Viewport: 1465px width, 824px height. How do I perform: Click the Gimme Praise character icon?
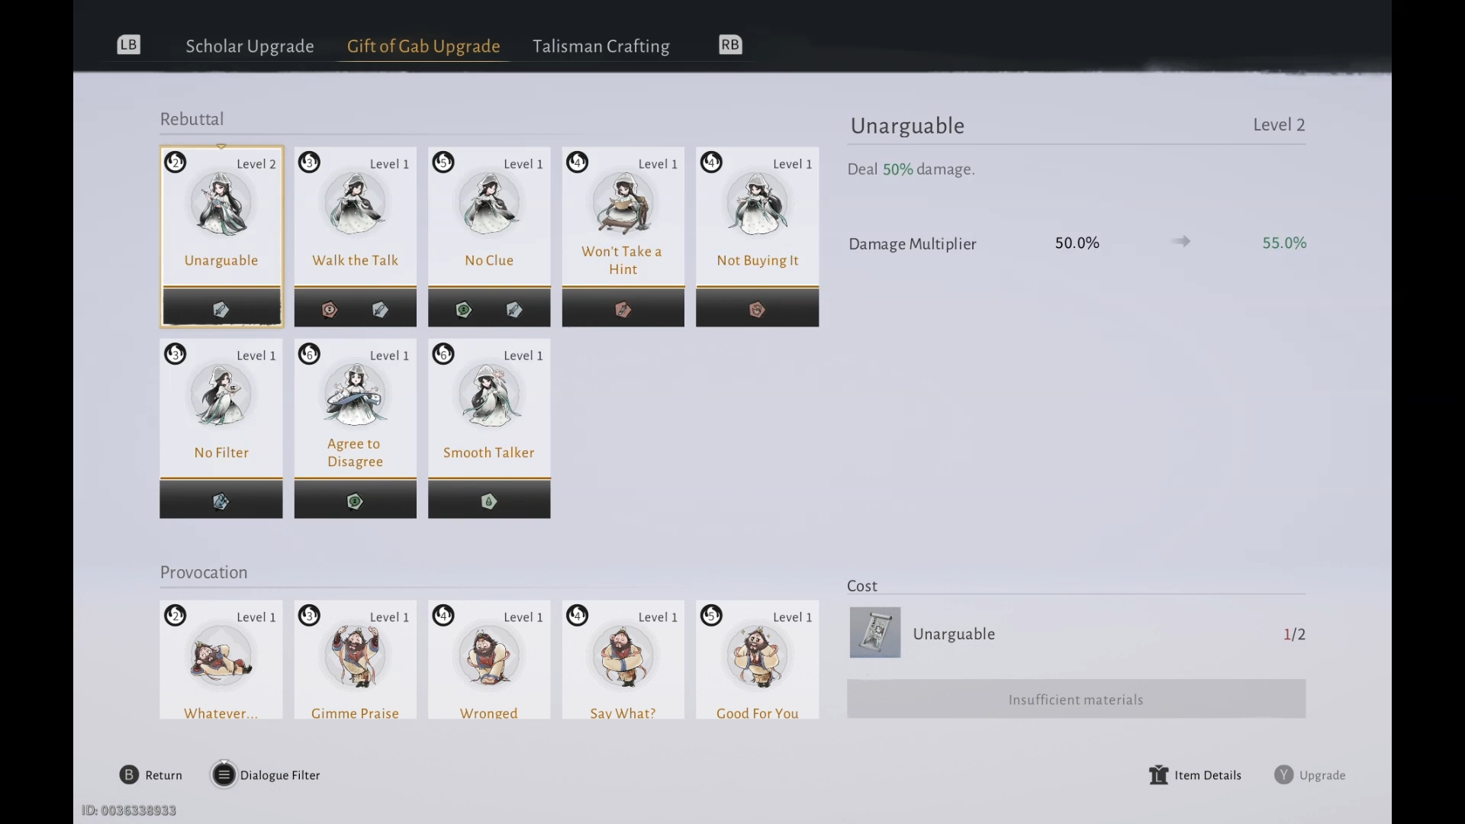356,657
